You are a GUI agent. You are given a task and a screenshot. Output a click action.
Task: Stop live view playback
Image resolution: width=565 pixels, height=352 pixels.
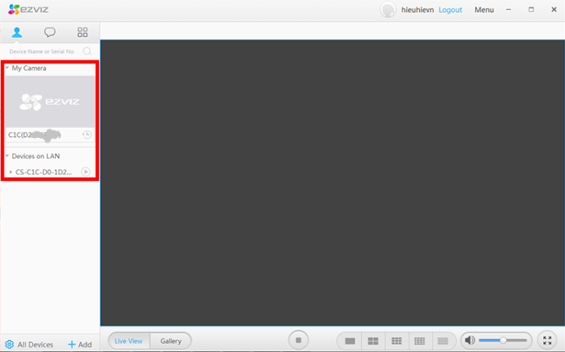tap(298, 341)
